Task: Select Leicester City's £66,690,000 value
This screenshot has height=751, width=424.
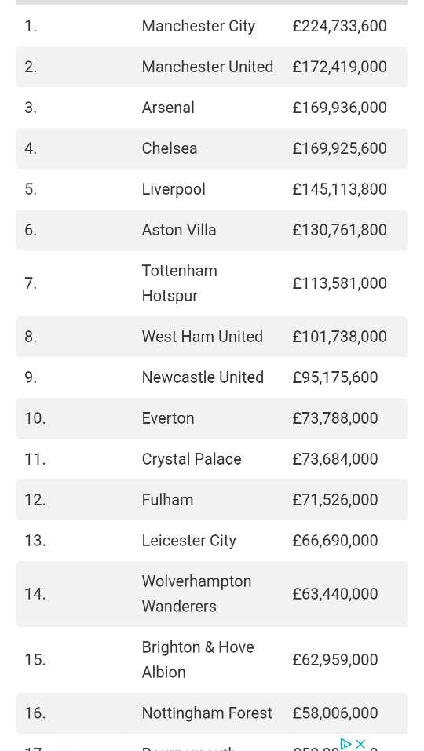Action: (335, 540)
